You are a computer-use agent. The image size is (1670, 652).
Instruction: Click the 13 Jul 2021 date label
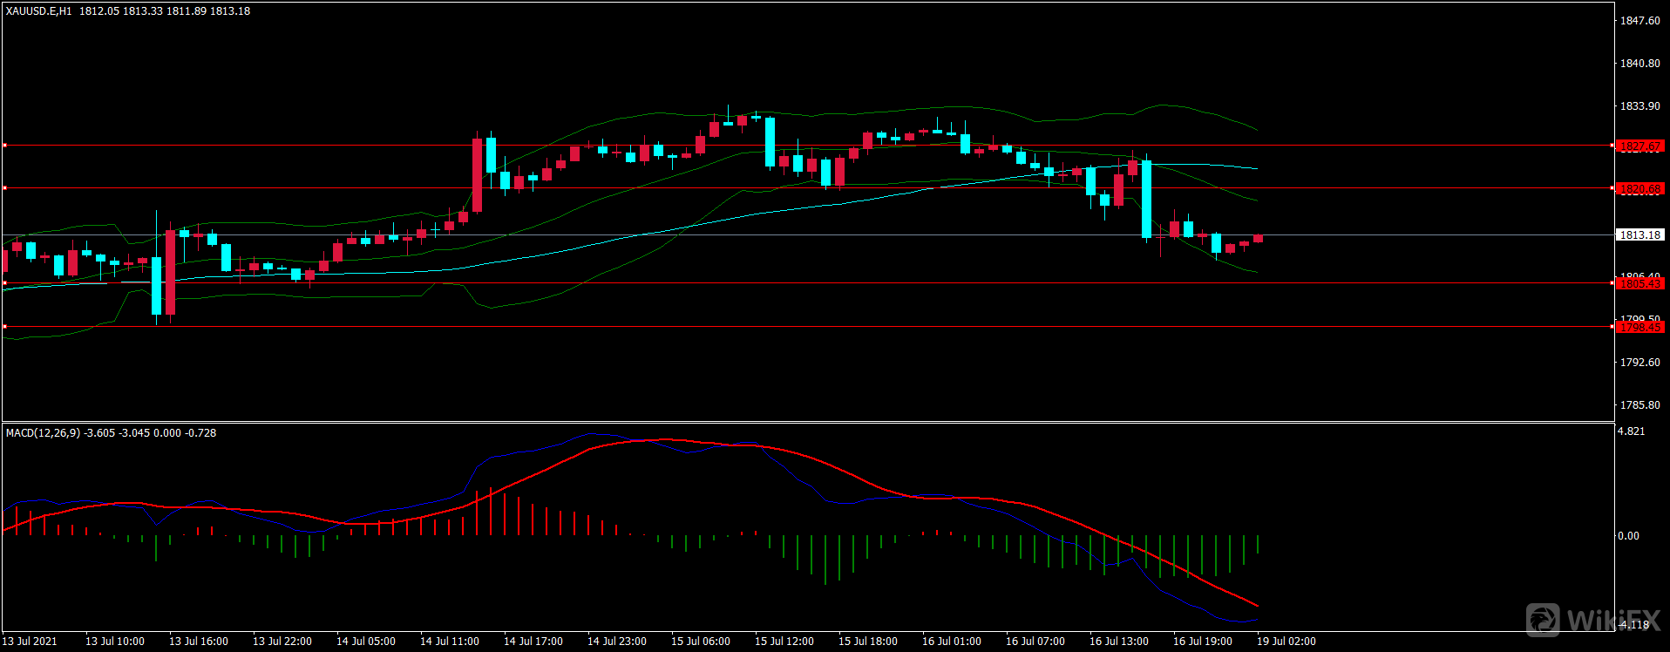pos(30,642)
